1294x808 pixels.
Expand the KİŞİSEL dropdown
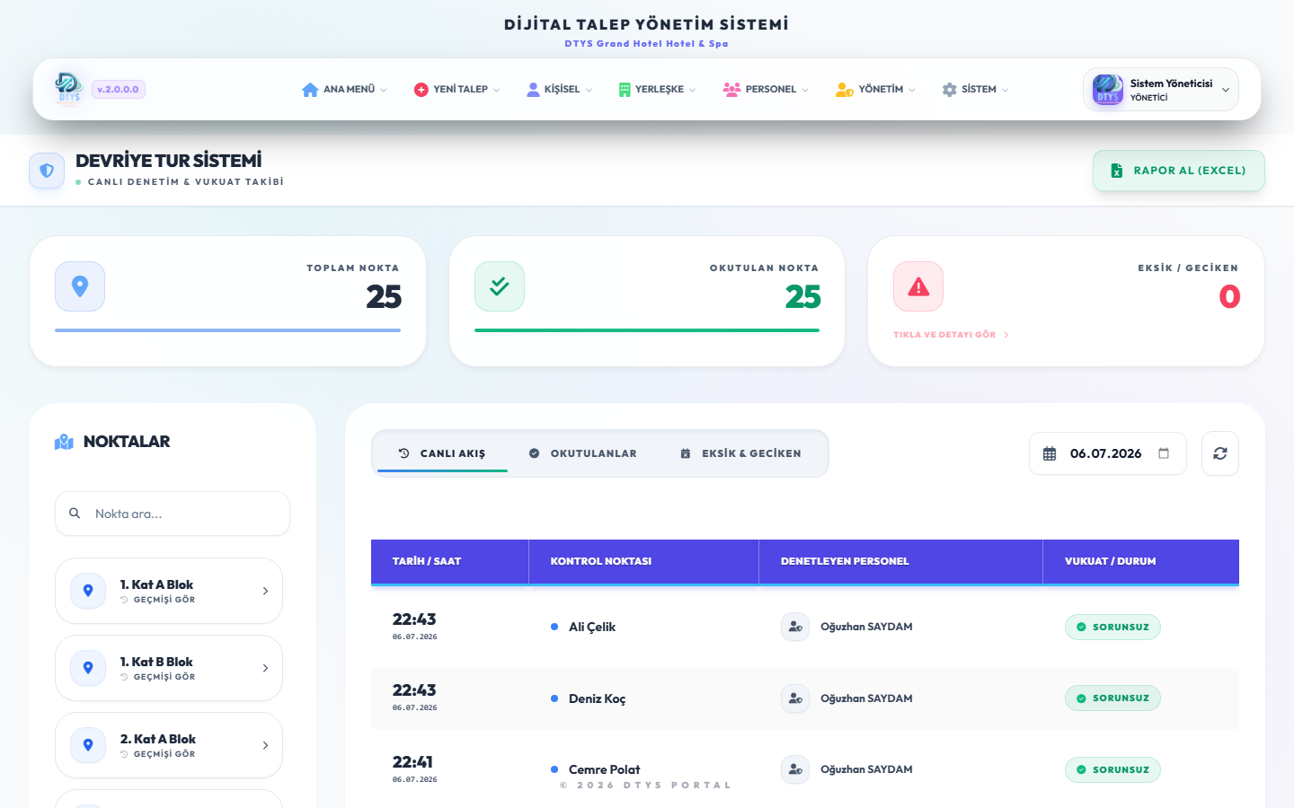[x=589, y=90]
